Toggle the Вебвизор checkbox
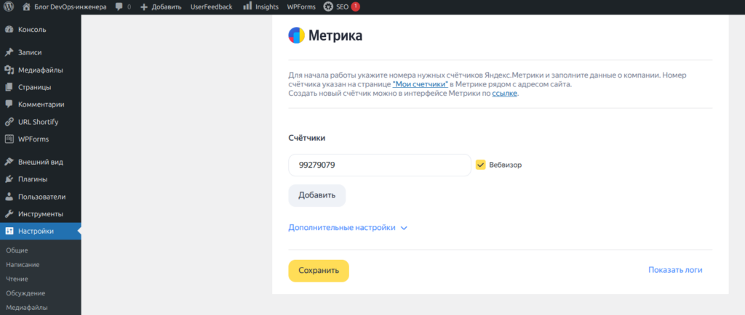The width and height of the screenshot is (745, 315). click(480, 165)
